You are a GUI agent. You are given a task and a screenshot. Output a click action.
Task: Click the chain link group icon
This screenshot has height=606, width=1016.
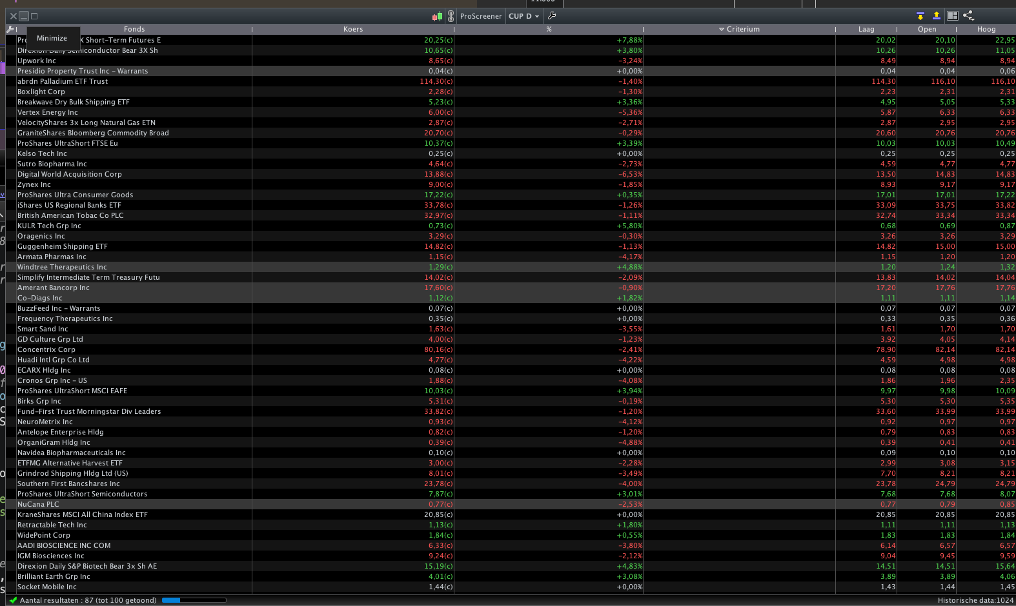tap(451, 16)
